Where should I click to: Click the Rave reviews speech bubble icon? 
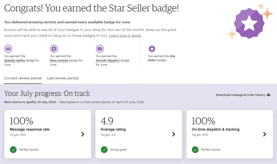[54, 49]
